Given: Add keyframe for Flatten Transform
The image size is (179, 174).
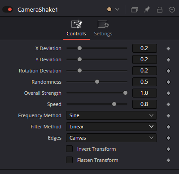Looking at the screenshot, I should tap(168, 160).
